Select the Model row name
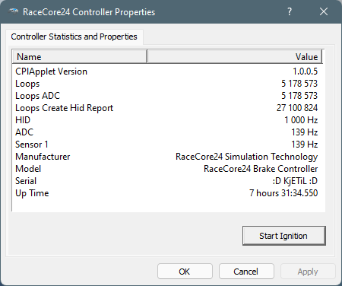This screenshot has width=342, height=286. [x=28, y=169]
